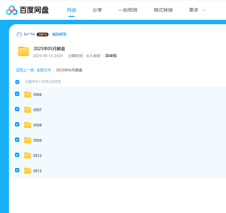Click the SVIP6 membership badge

pos(43,35)
